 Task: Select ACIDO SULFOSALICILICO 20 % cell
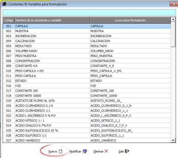click(x=52, y=131)
